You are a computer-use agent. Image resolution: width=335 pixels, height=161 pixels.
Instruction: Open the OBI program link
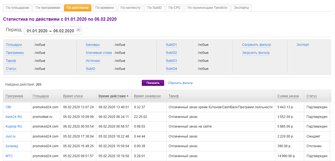pos(8,107)
